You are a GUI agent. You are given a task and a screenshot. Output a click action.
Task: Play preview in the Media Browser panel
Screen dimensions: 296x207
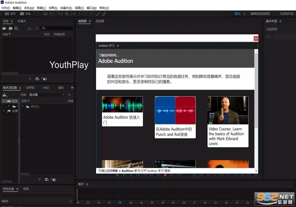click(40, 179)
